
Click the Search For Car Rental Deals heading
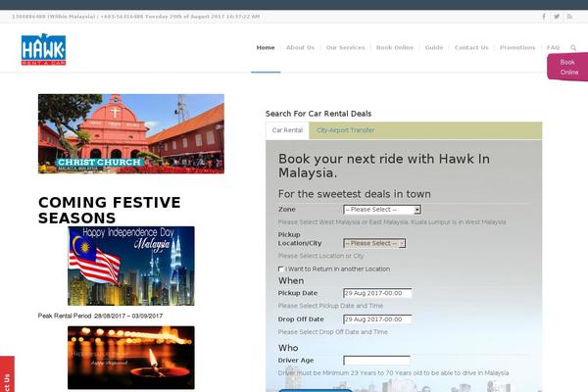[318, 114]
